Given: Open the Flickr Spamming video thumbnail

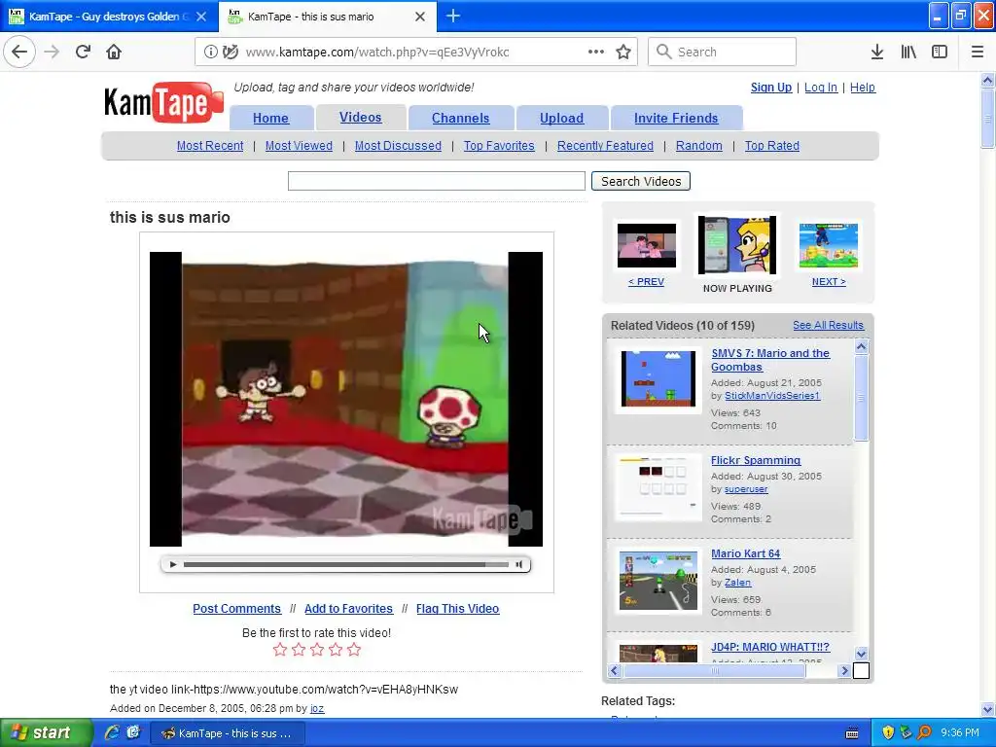Looking at the screenshot, I should 658,488.
